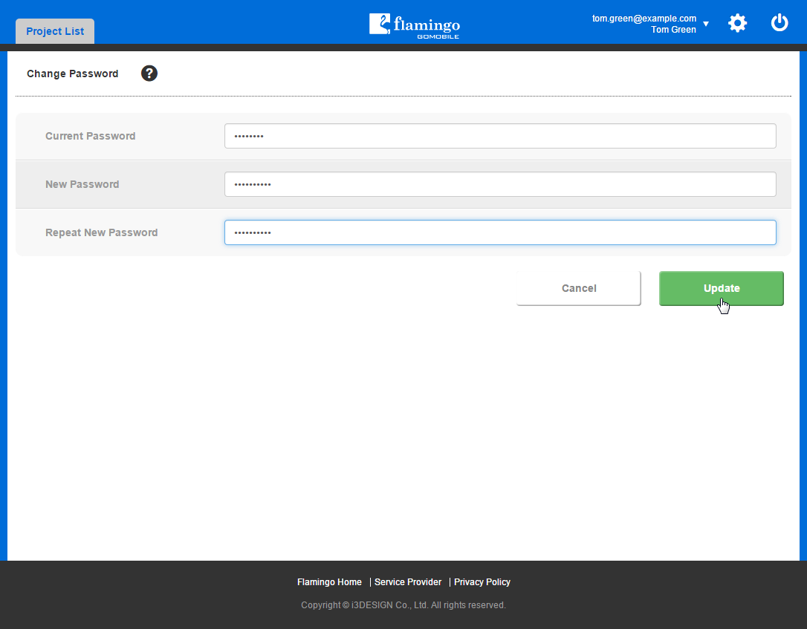
Task: Visit the Service Provider footer link
Action: [408, 582]
